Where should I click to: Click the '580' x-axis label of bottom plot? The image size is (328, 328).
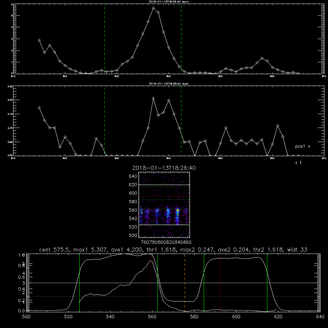tap(194, 317)
